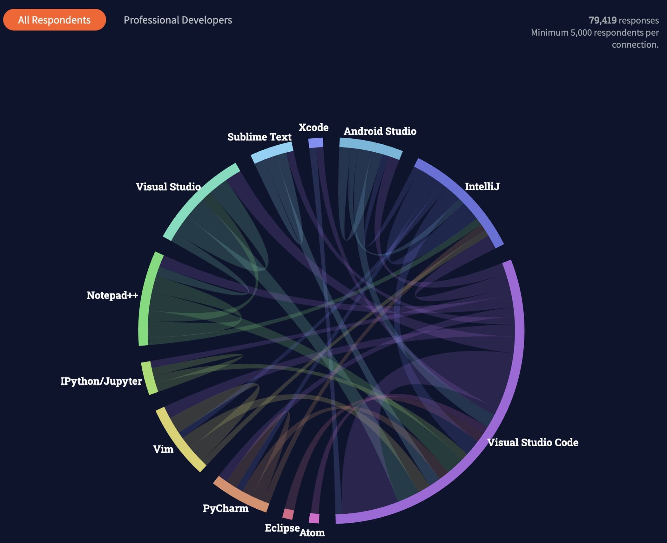Screen dimensions: 667x543
Task: Select the All Respondents toggle
Action: (54, 20)
